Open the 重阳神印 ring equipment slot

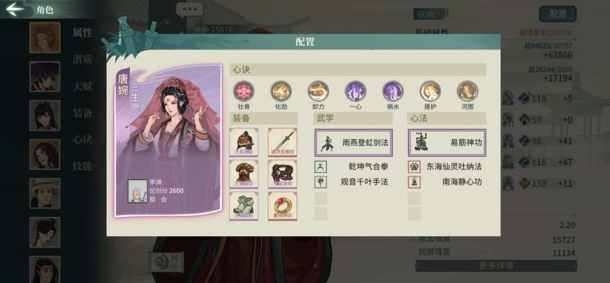pyautogui.click(x=282, y=206)
